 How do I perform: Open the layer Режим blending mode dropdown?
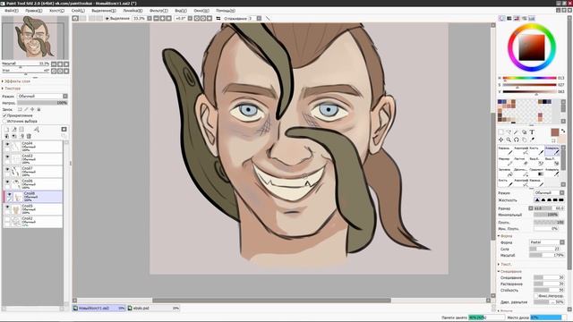point(42,96)
